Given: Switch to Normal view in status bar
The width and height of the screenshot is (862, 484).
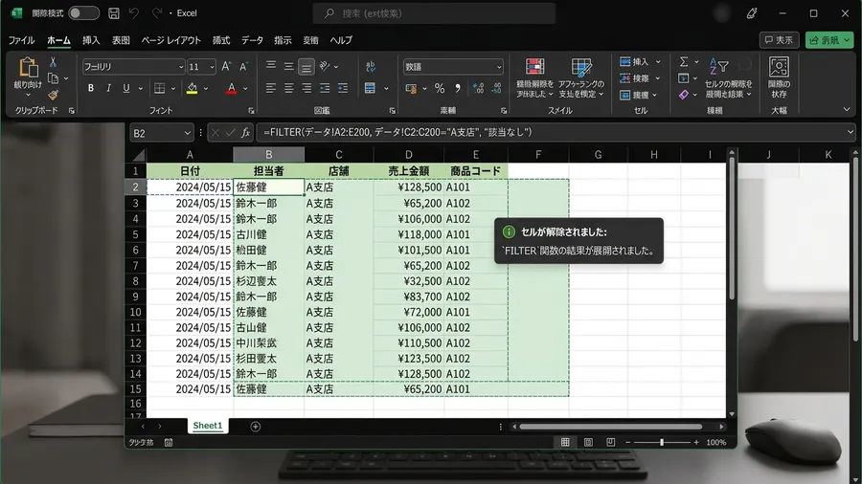Looking at the screenshot, I should 565,442.
